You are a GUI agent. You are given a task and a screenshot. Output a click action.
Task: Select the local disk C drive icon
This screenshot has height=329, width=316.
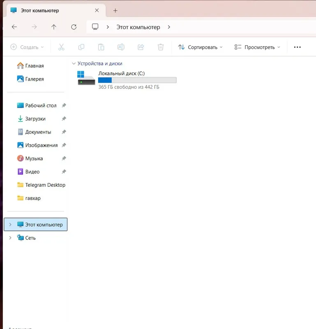(x=86, y=78)
